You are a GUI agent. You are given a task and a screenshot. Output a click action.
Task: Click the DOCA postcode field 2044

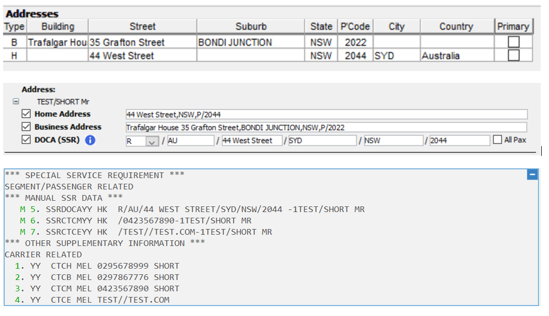click(459, 141)
